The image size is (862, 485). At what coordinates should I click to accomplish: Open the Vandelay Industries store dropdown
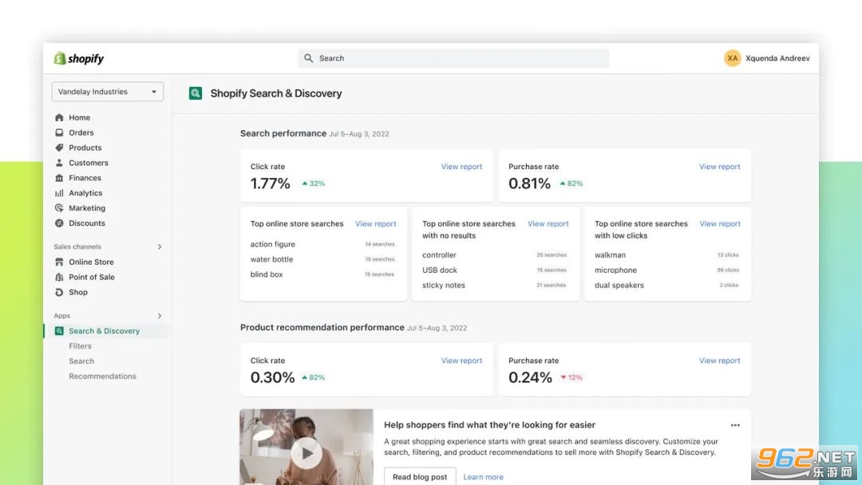click(108, 92)
